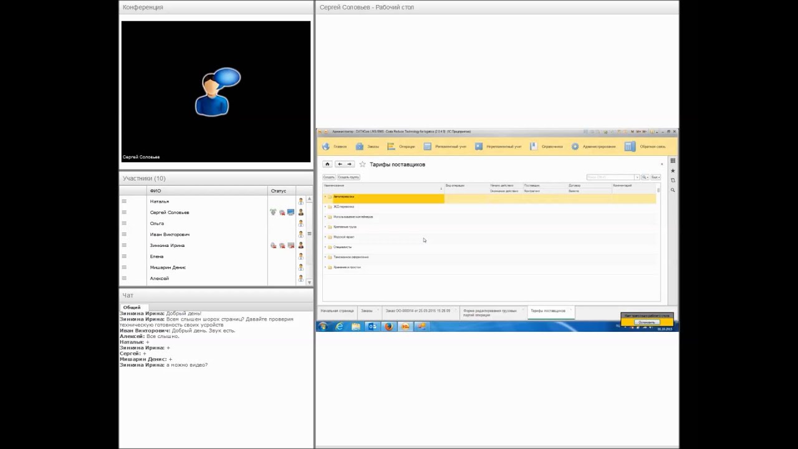Open the row menu for participant Алексей
Viewport: 798px width, 449px height.
point(124,278)
